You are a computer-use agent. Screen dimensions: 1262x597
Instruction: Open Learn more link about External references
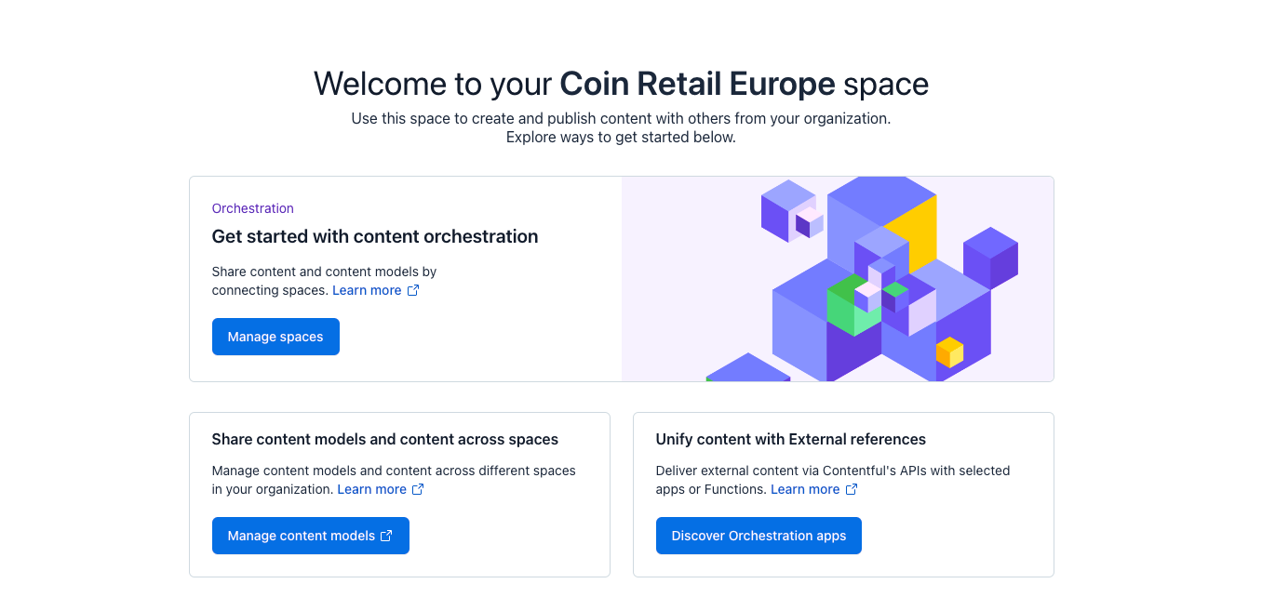pyautogui.click(x=805, y=489)
